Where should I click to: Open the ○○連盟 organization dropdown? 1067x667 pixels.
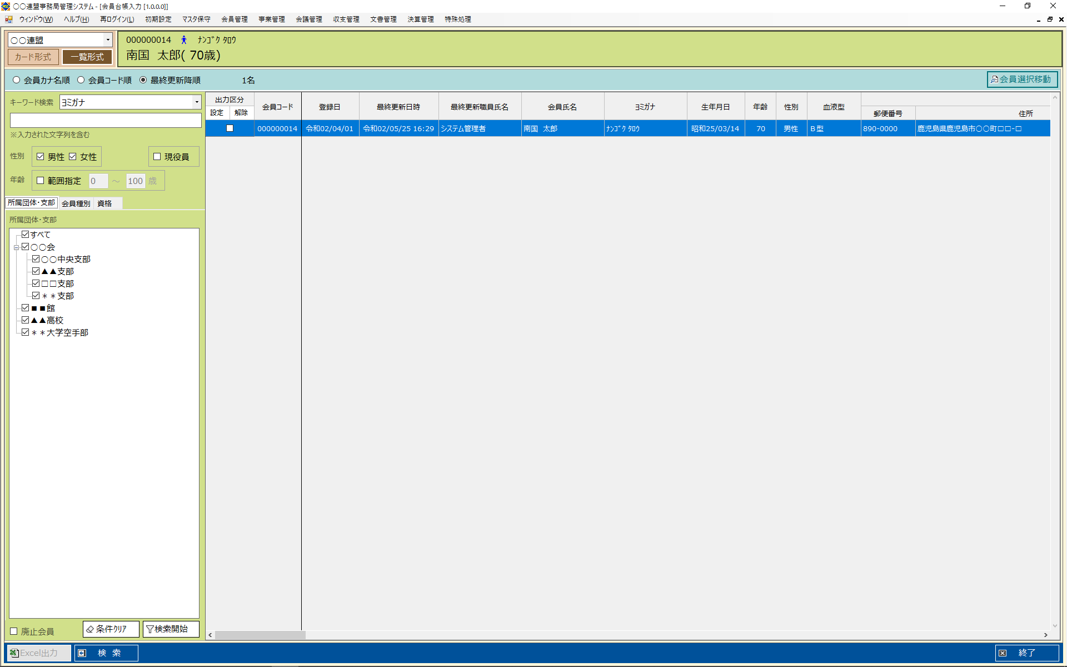click(x=108, y=40)
